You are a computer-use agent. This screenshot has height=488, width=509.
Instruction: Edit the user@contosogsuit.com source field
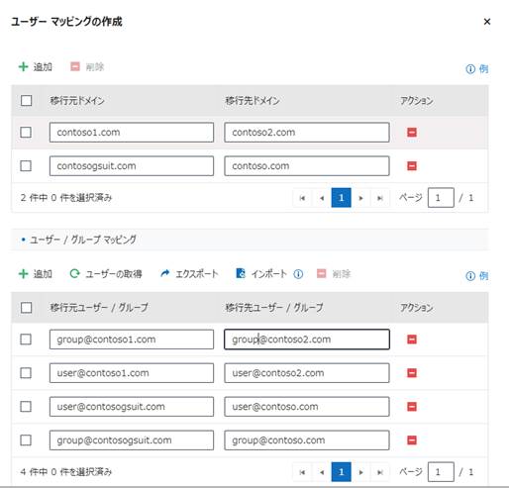pyautogui.click(x=132, y=407)
